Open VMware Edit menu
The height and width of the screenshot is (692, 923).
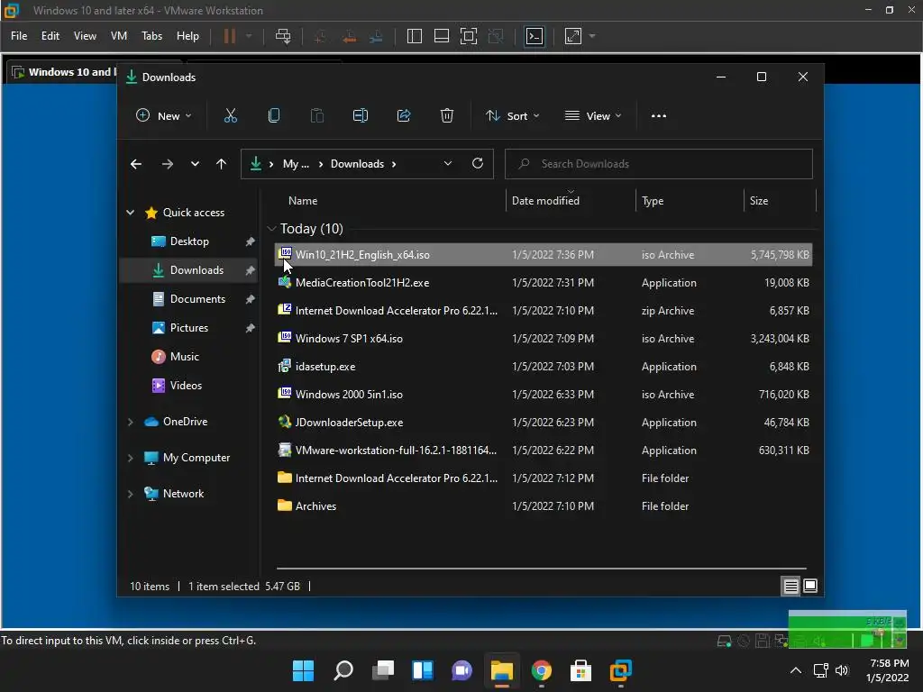click(50, 36)
